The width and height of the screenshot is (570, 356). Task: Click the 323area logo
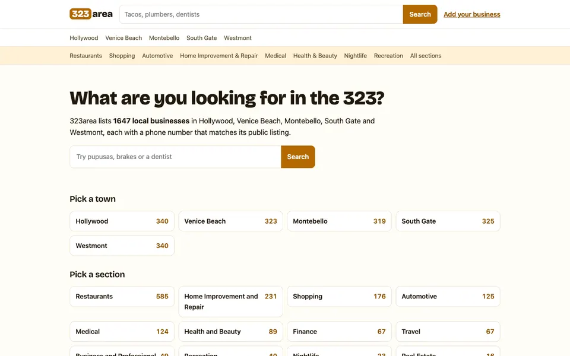coord(91,14)
